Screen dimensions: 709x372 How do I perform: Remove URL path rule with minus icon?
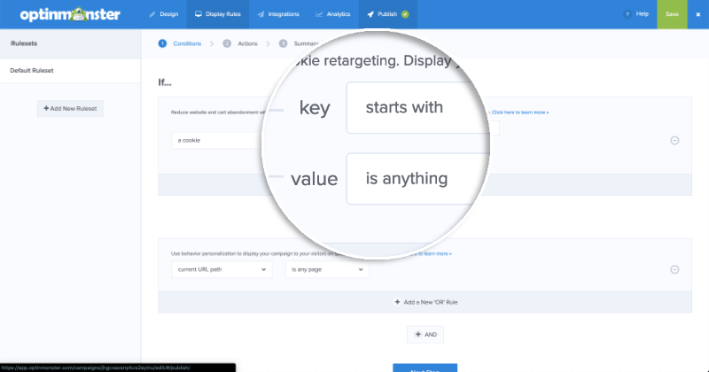coord(674,269)
